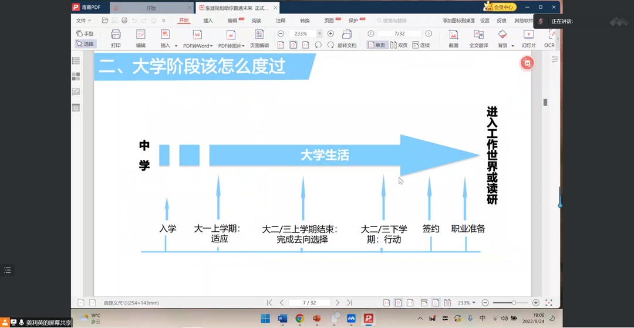Screen dimensions: 634x328
Task: Expand the zoom percentage dropdown in toolbar
Action: [319, 34]
